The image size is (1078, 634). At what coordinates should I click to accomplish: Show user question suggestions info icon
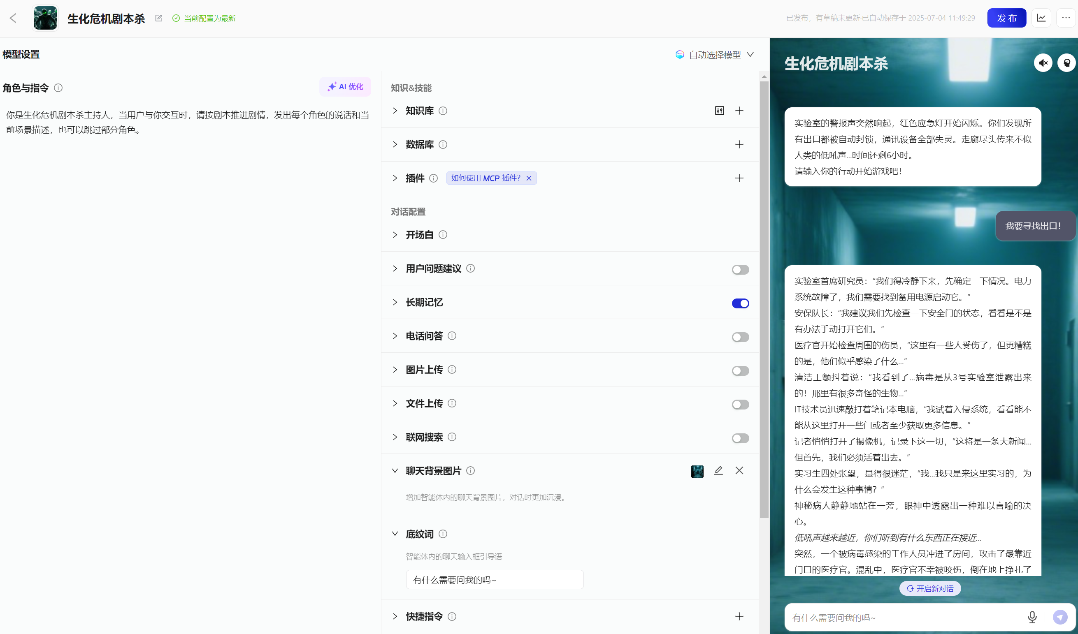[x=470, y=268]
